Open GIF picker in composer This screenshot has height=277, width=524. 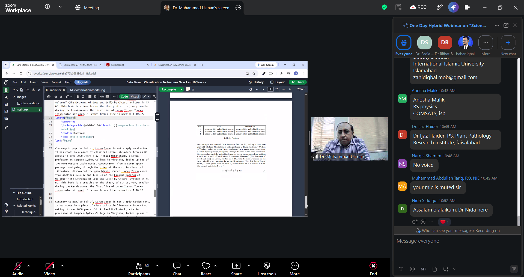pos(424,269)
